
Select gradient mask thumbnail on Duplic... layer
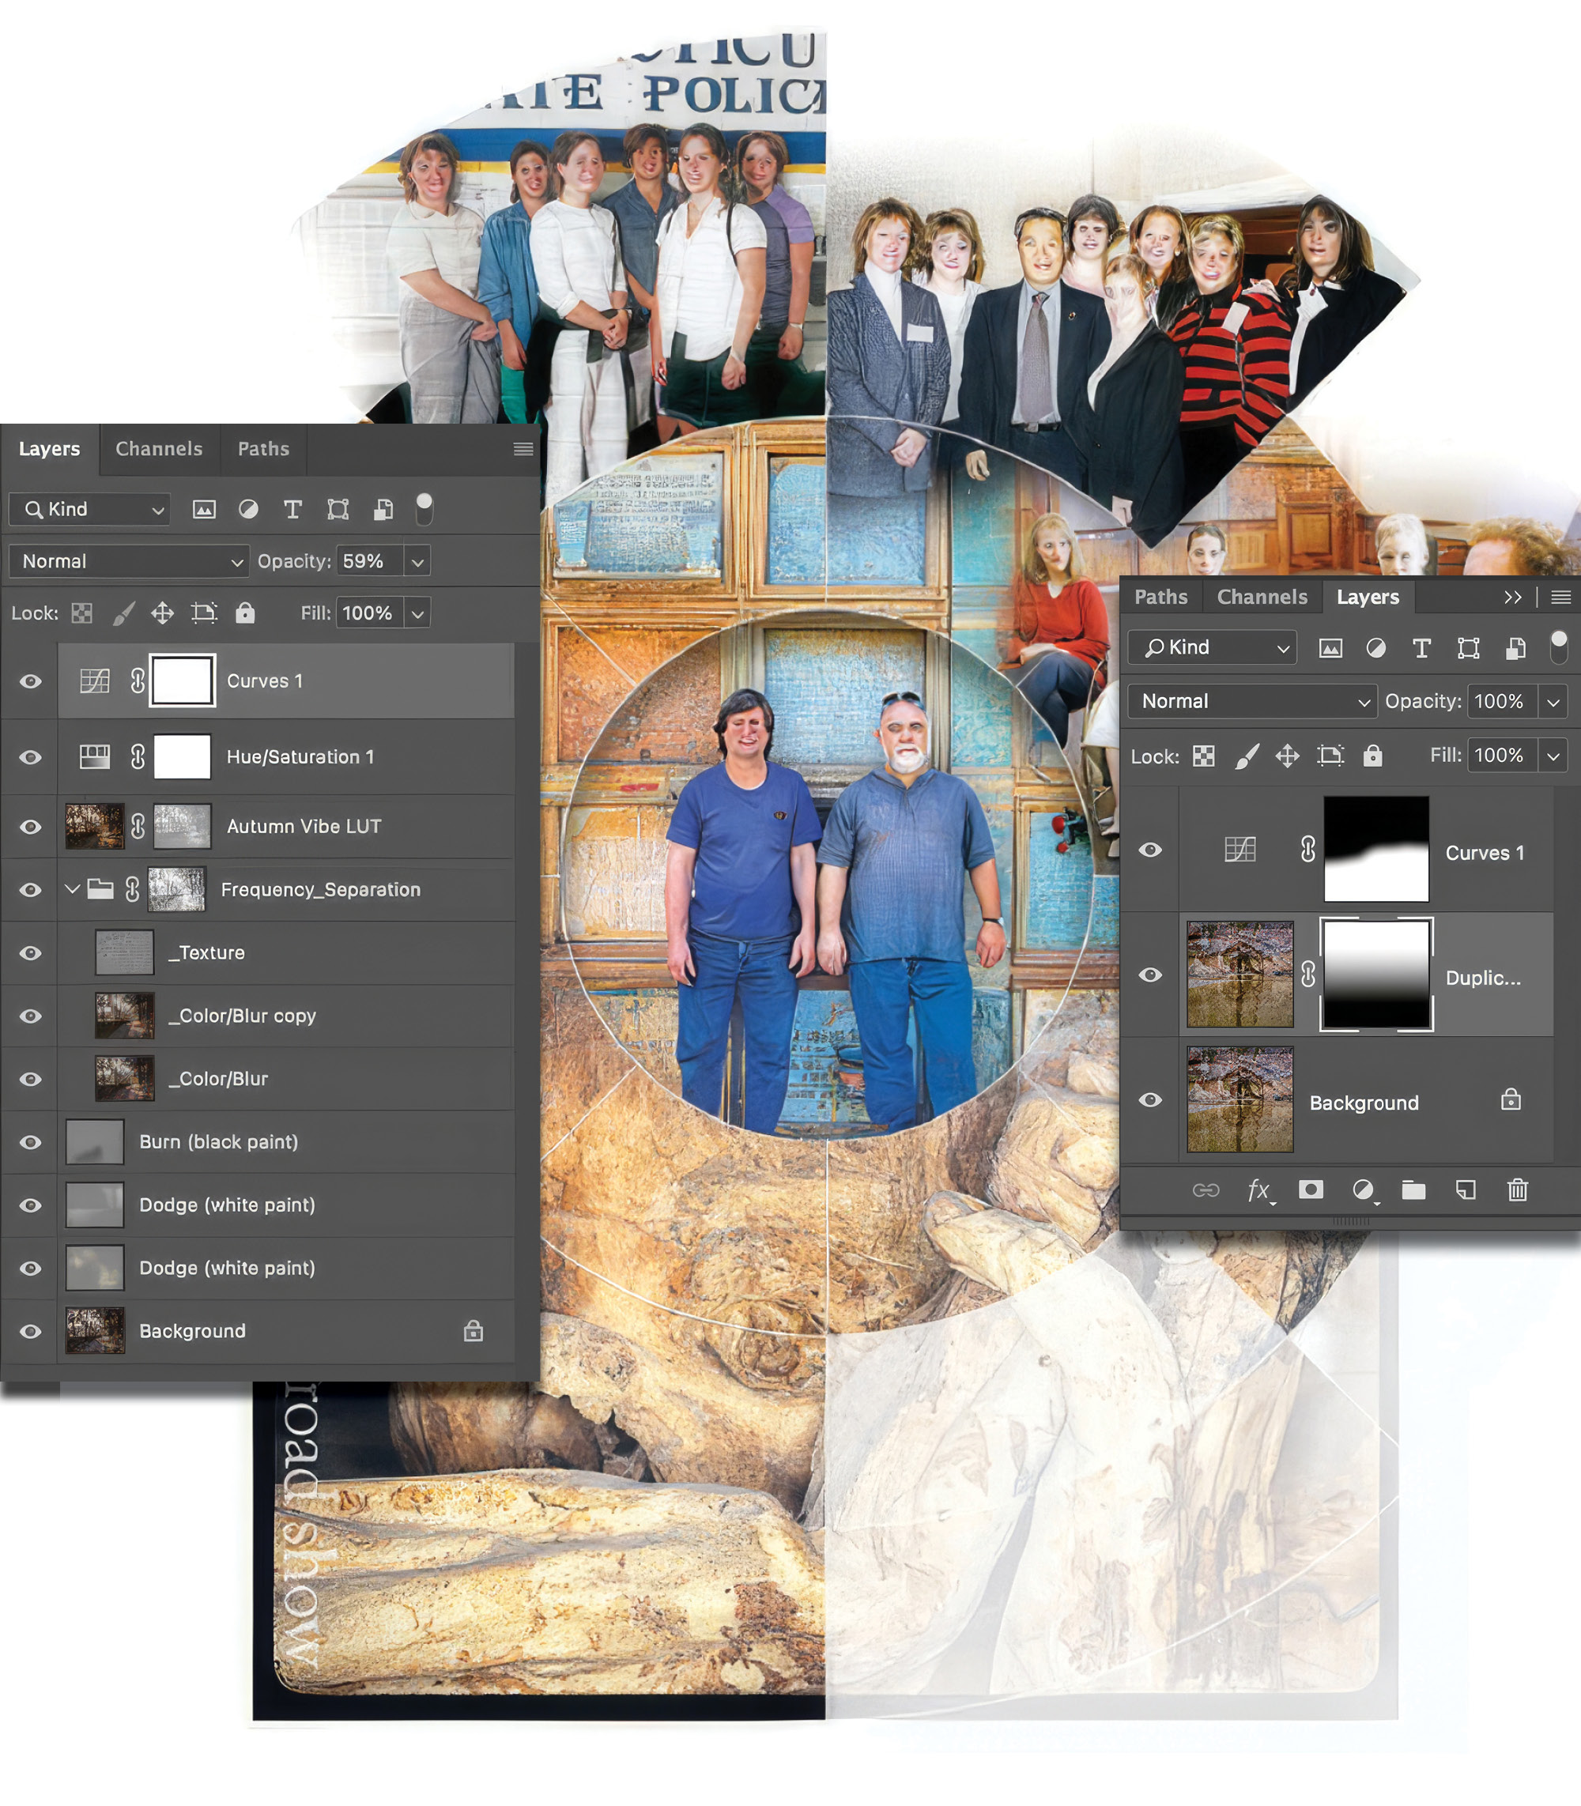(x=1376, y=975)
